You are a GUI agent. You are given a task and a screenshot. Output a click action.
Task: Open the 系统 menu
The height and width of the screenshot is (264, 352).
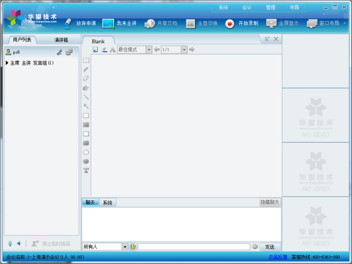tap(224, 8)
